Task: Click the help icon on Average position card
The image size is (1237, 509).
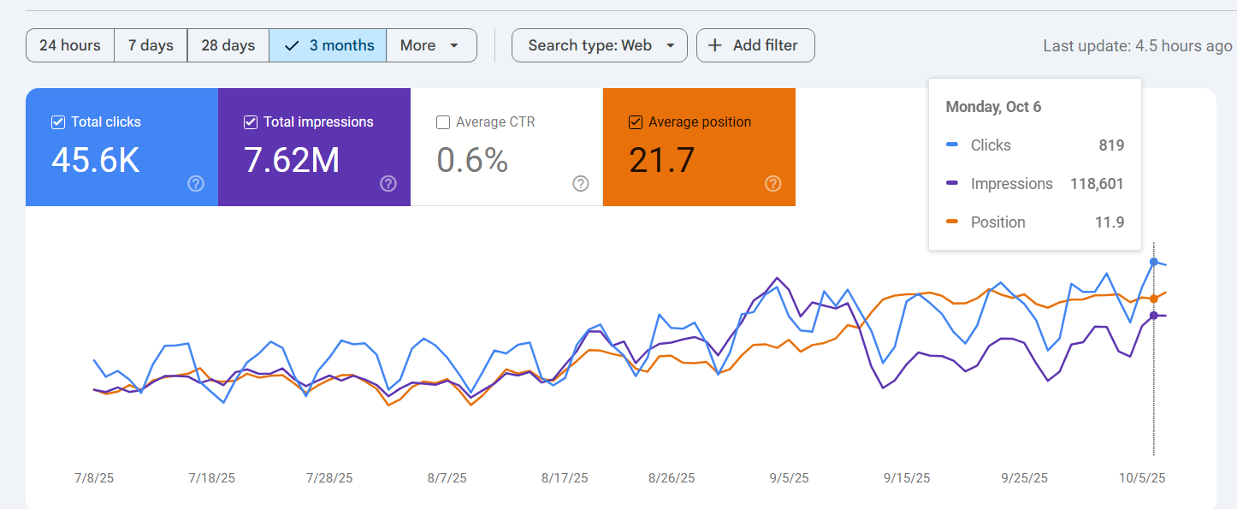Action: (773, 183)
